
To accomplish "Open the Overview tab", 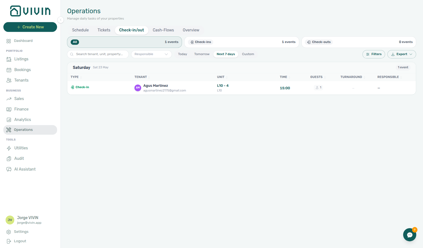I will [x=191, y=30].
